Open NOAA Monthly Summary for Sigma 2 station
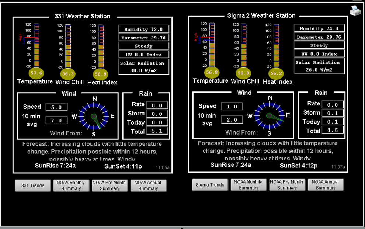The height and width of the screenshot is (229, 365). tap(248, 185)
